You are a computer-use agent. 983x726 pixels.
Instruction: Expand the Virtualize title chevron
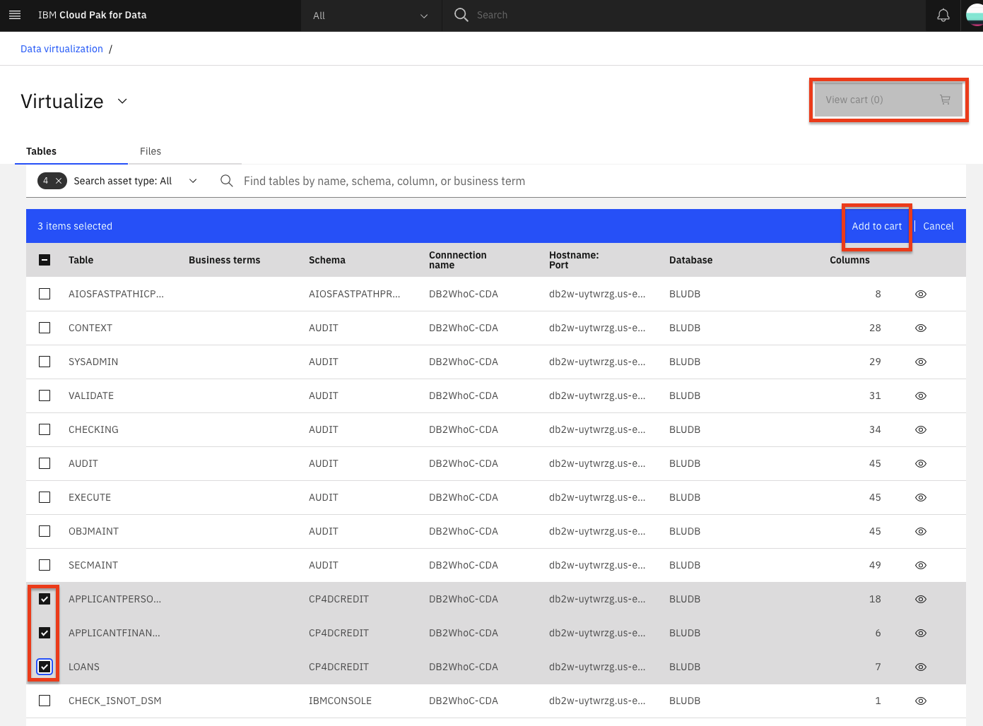pos(122,101)
